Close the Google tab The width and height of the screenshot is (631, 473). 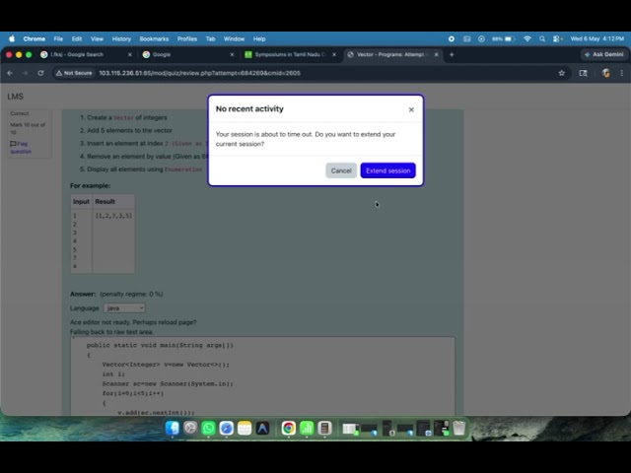click(232, 54)
